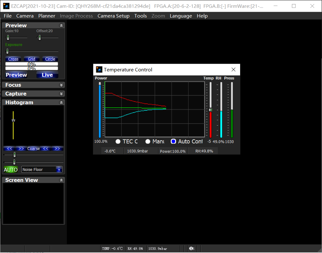Viewport: 322px width, 253px height.
Task: Close the Temperature Control dialog
Action: [x=233, y=70]
